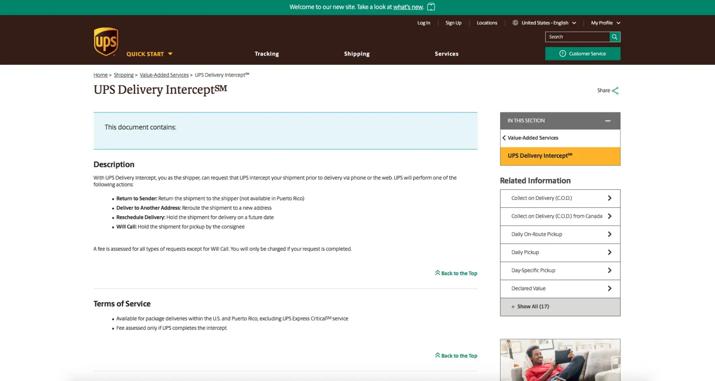Click the Collect on Delivery (C.O.D.) arrow
Image resolution: width=715 pixels, height=381 pixels.
[x=609, y=198]
